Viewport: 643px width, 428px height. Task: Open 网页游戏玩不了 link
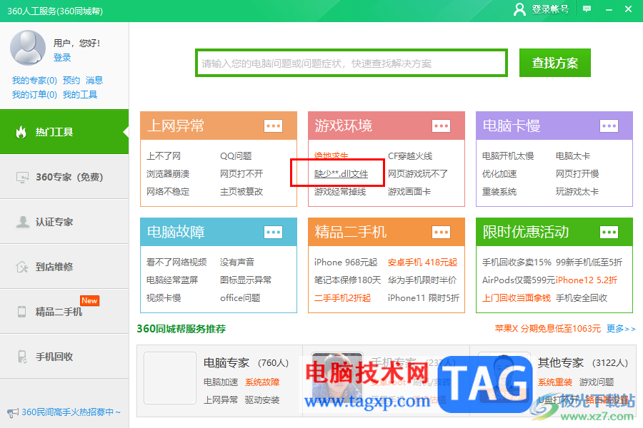(418, 173)
